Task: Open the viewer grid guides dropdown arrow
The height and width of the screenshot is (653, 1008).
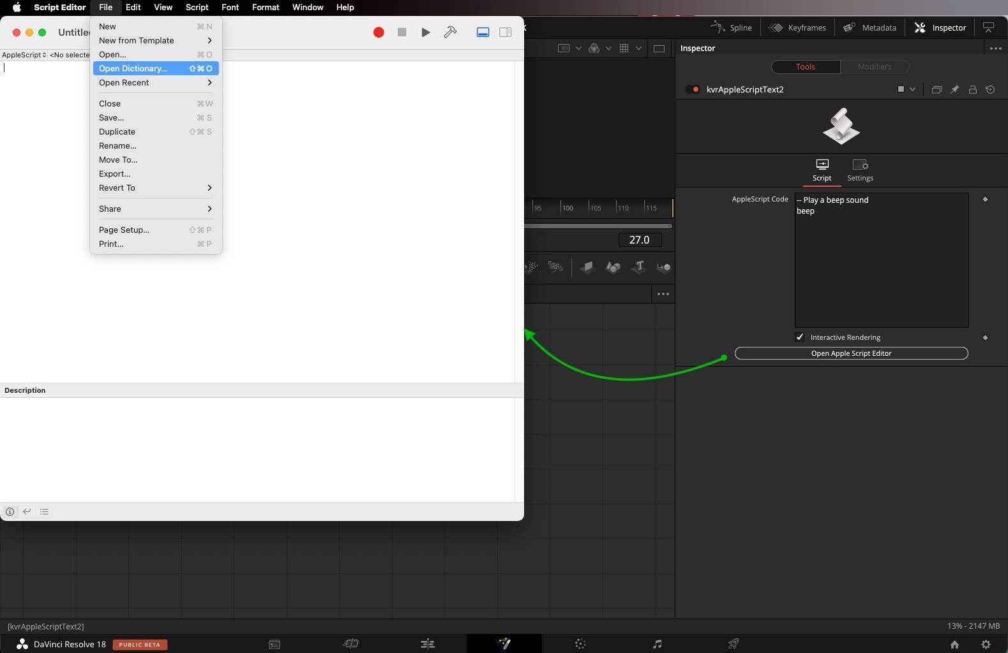Action: 638,48
